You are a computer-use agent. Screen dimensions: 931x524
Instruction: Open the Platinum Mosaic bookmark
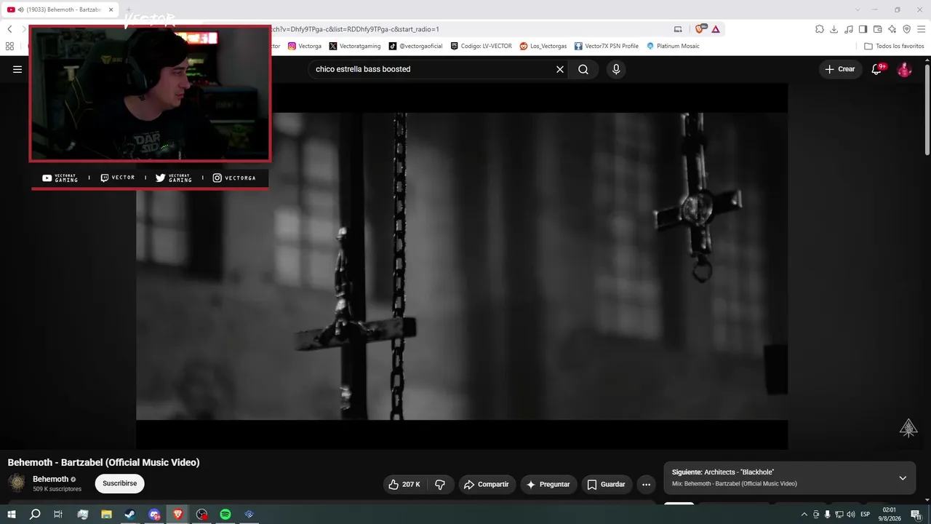[673, 46]
